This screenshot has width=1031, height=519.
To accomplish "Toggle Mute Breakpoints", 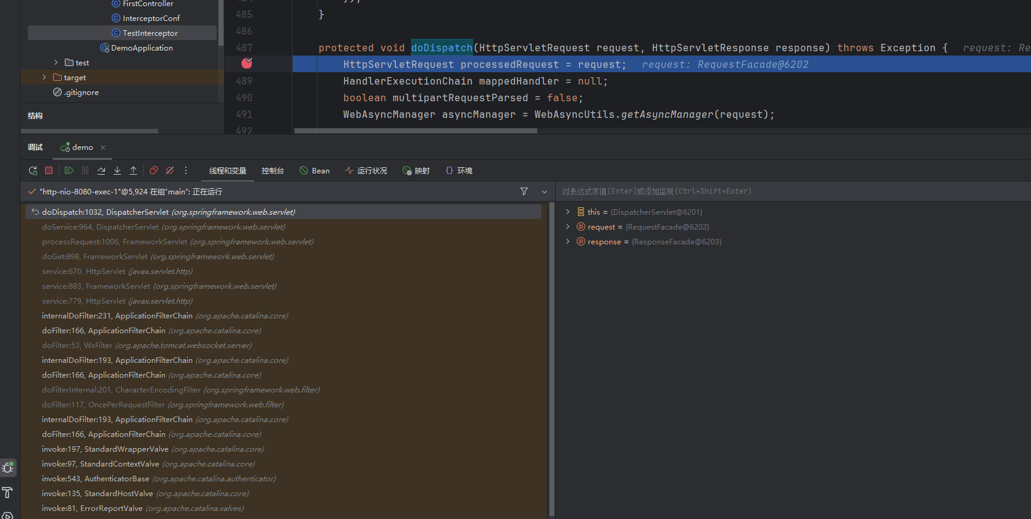I will (x=170, y=171).
